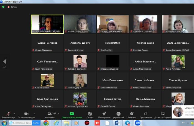Viewport: 194px width, 126px height.
Task: Expand video options arrow next to camera
Action: tap(34, 114)
